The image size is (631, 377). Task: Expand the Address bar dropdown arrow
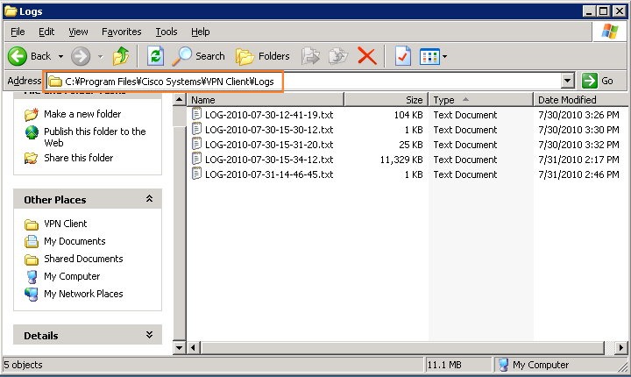567,81
